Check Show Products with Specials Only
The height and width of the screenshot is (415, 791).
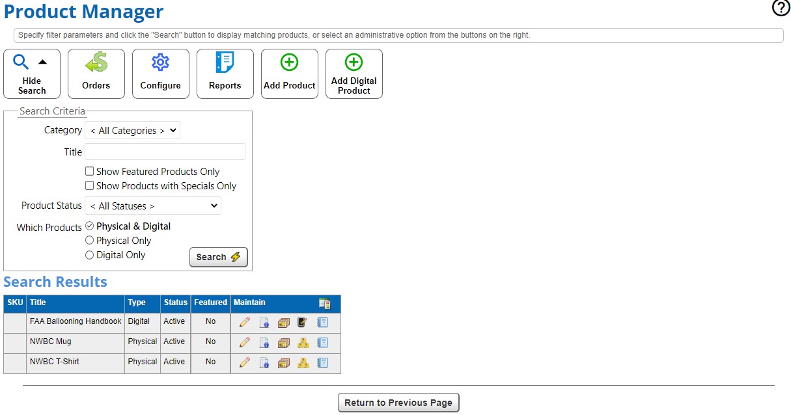pyautogui.click(x=90, y=186)
